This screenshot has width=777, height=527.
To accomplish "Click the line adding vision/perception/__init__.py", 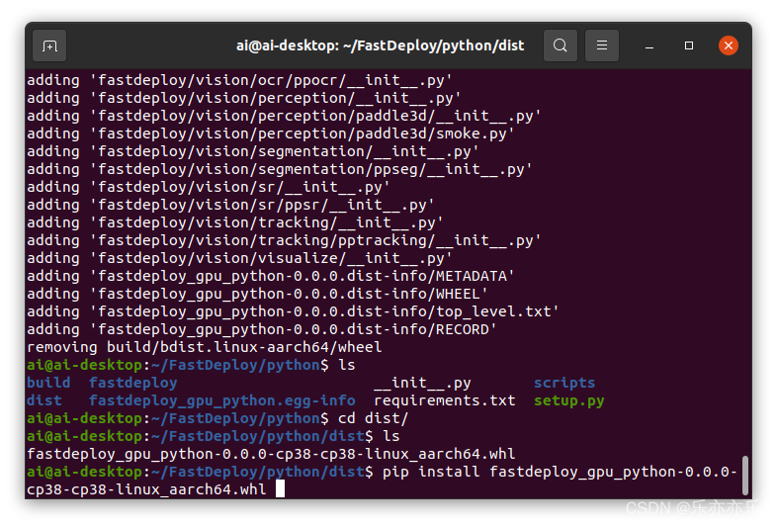I will coord(244,98).
